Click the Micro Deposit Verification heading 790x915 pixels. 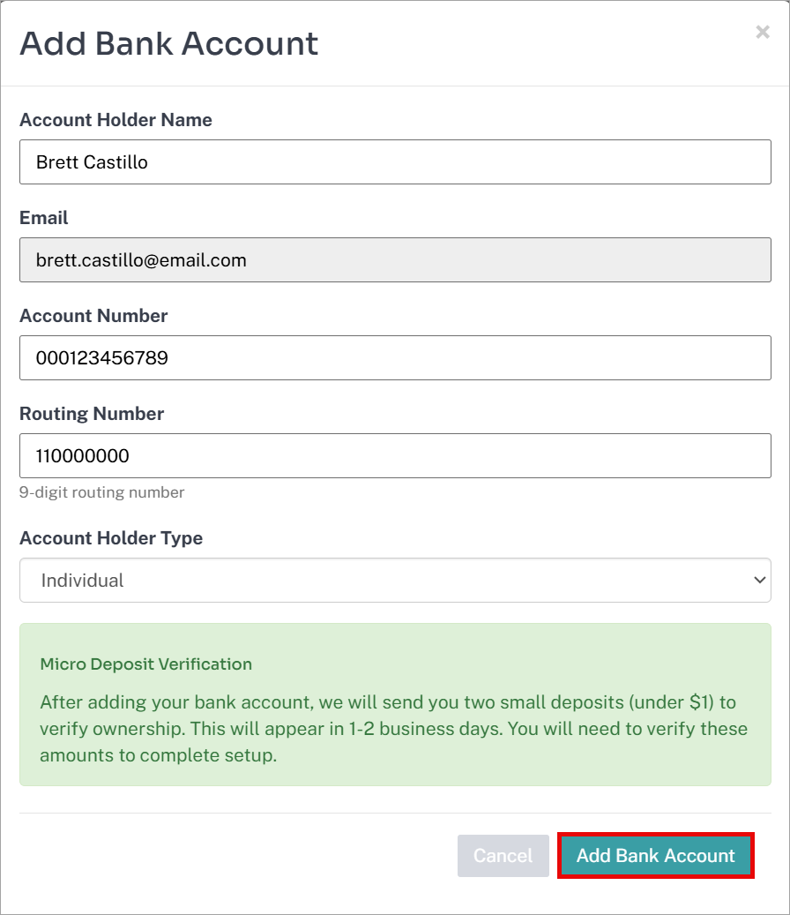[x=145, y=664]
